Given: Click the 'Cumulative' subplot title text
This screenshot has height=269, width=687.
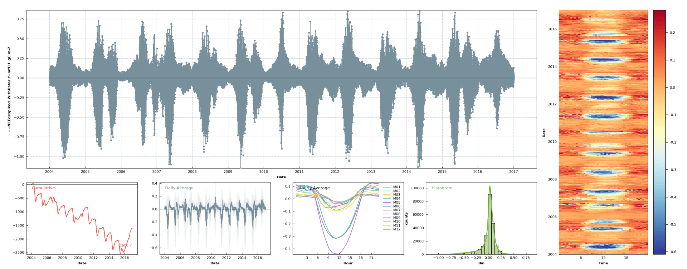Looking at the screenshot, I should (43, 188).
